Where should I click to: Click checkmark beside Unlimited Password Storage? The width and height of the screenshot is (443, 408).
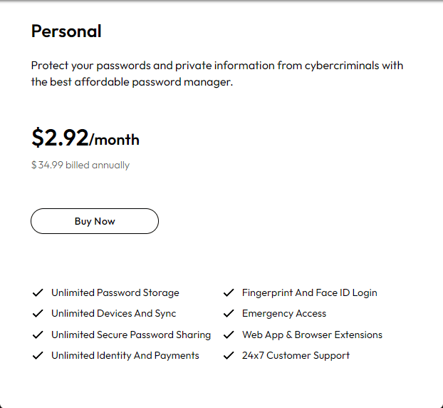[38, 292]
